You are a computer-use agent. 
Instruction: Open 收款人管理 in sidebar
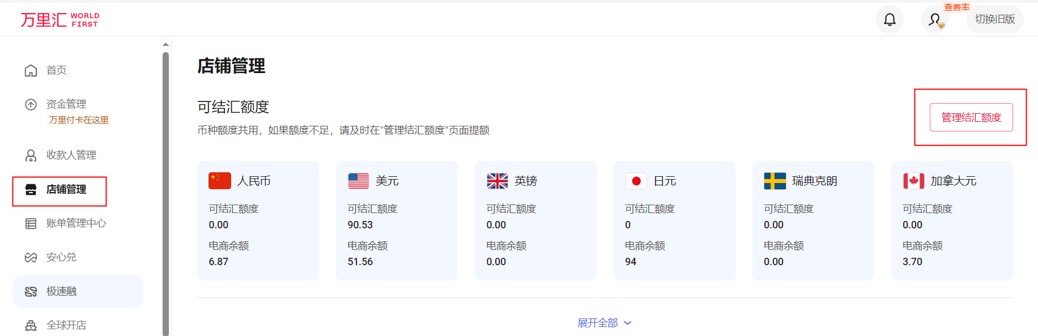coord(71,155)
